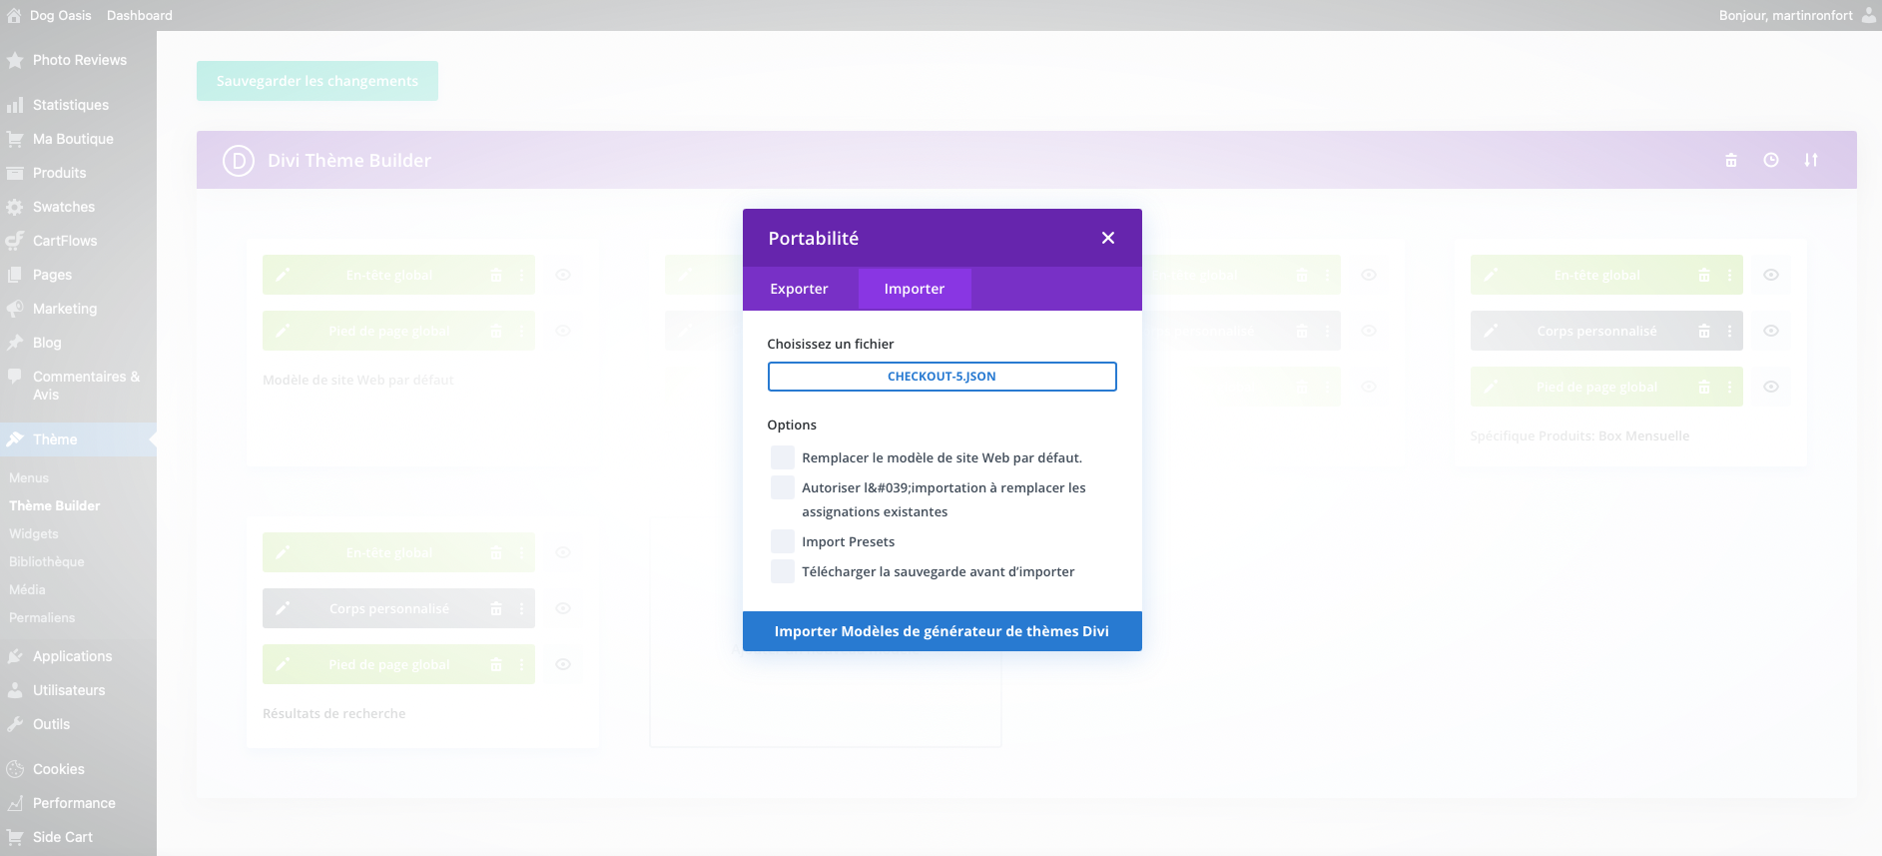Open history clock icon in Divi Thème Builder header
1882x856 pixels.
[x=1771, y=160]
